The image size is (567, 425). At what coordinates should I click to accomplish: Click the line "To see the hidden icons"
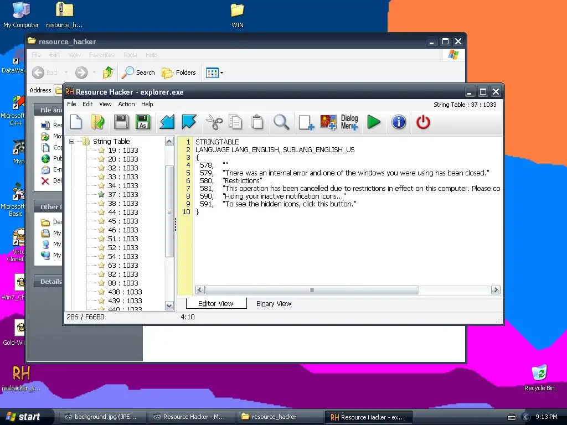tap(289, 204)
